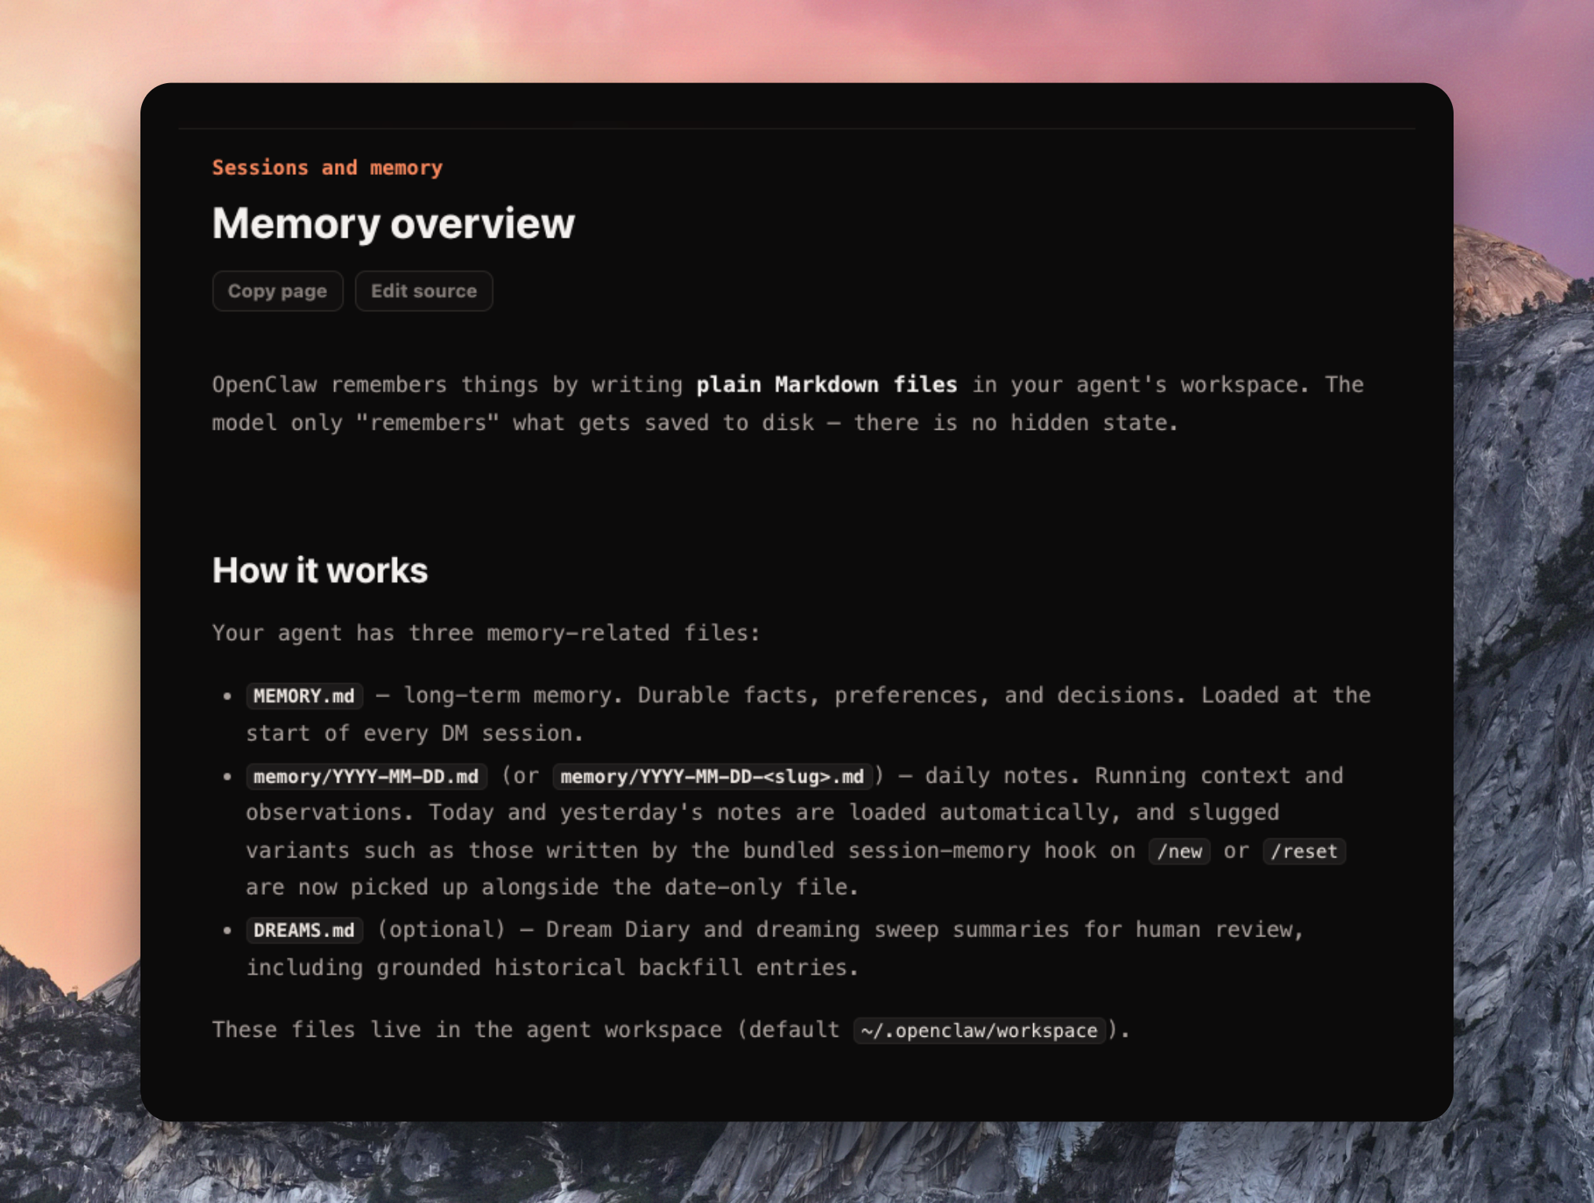1594x1203 pixels.
Task: Click the /reset command code
Action: click(1304, 851)
